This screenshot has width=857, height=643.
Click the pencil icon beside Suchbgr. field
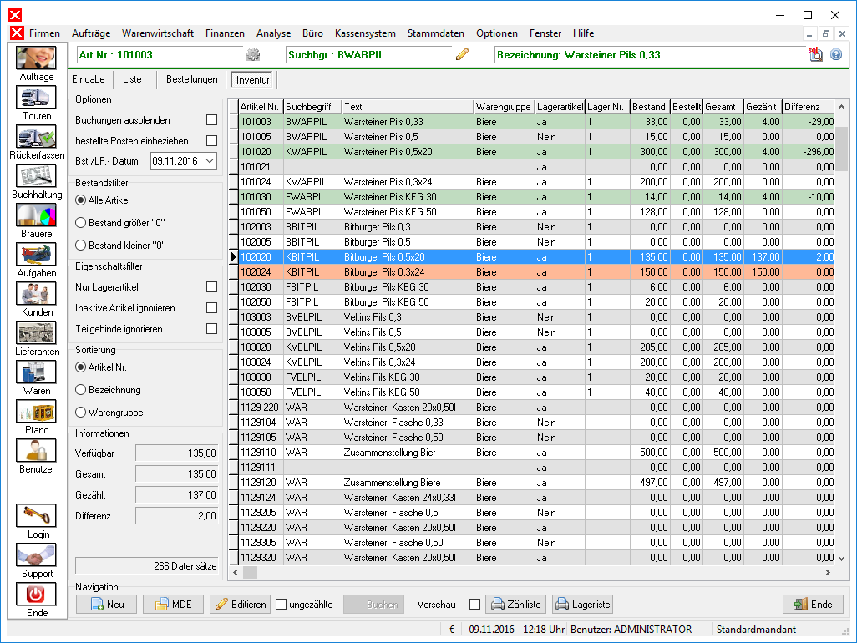[x=463, y=55]
